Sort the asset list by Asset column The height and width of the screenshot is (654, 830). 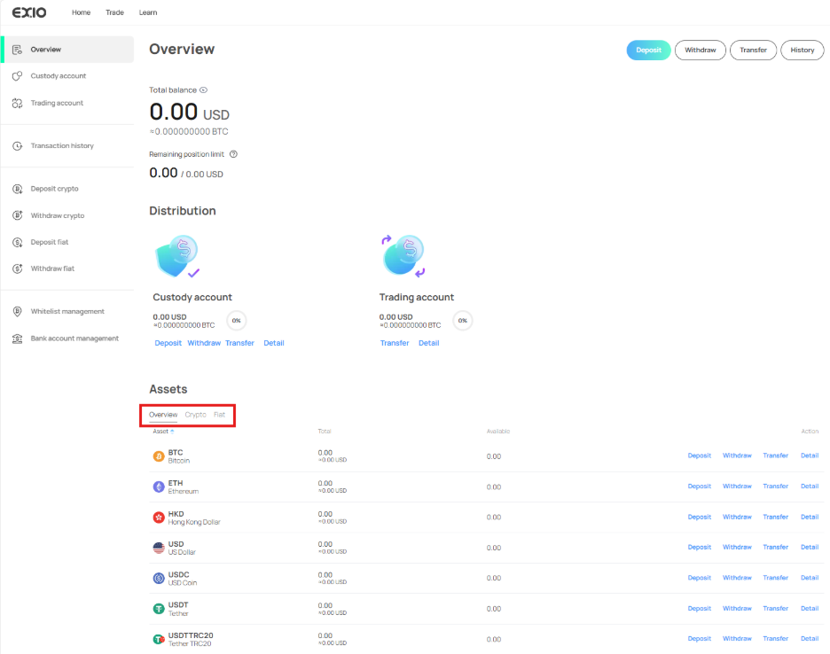click(163, 432)
